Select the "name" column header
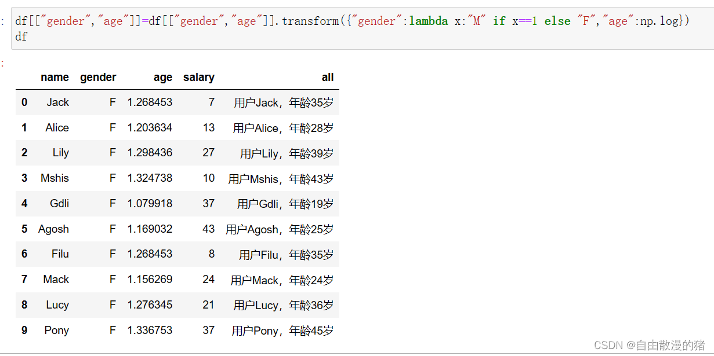This screenshot has height=356, width=714. click(55, 78)
